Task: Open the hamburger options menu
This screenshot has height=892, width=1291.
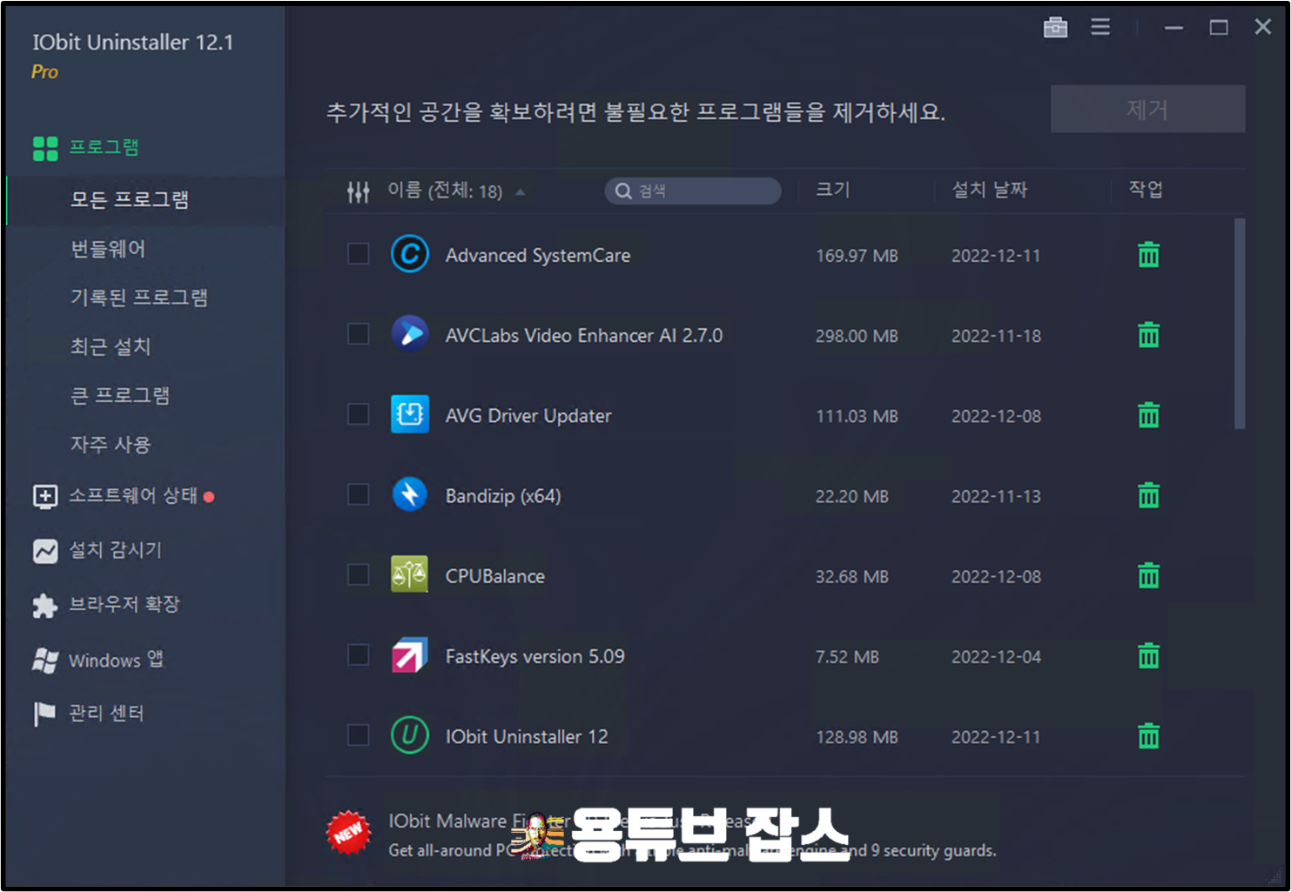Action: point(1100,27)
